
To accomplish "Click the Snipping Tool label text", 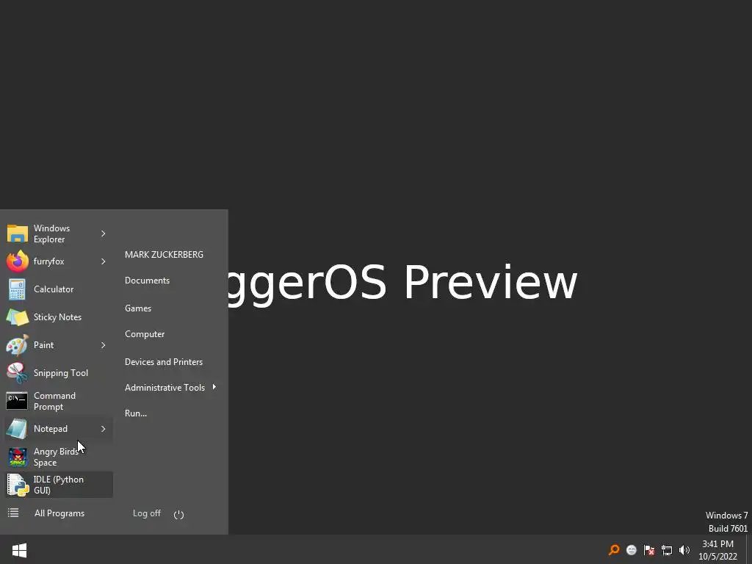I will coord(61,373).
